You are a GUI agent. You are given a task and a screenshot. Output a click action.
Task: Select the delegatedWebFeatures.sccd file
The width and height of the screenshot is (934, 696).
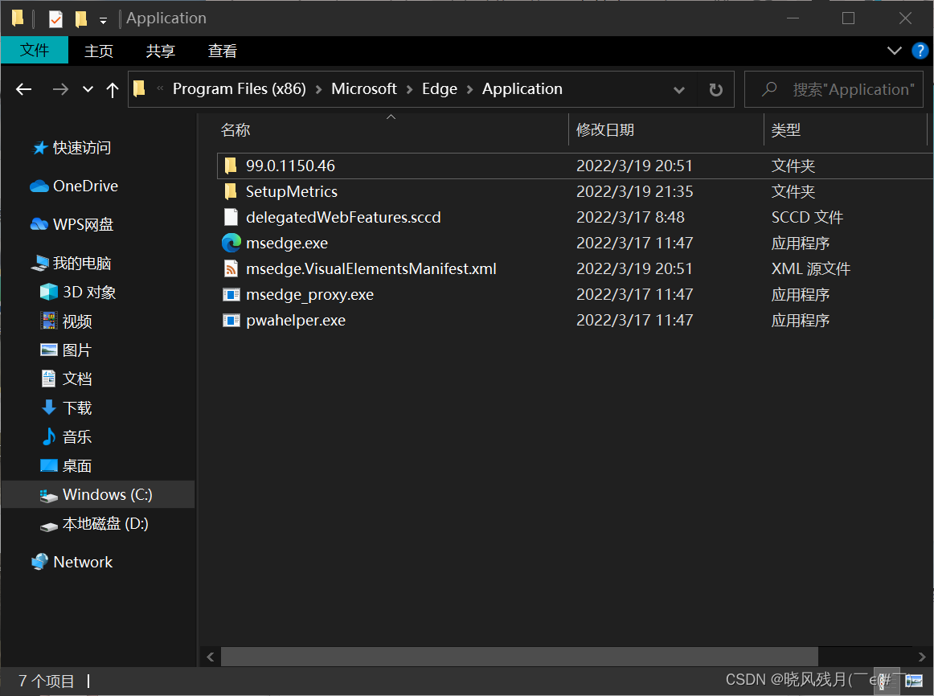(343, 217)
